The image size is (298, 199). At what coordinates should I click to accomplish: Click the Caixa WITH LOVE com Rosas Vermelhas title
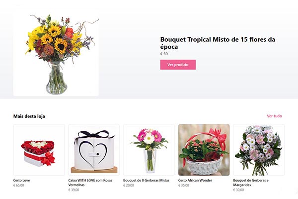(x=90, y=183)
